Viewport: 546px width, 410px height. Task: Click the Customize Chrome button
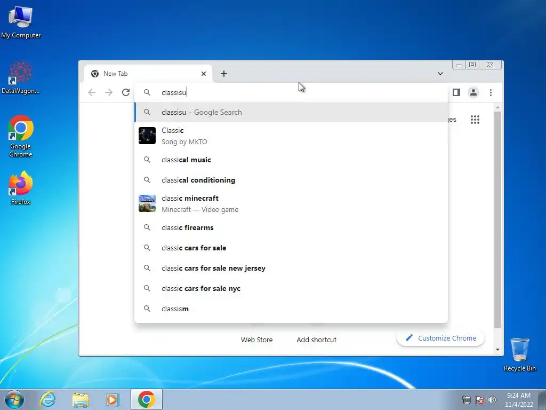click(x=440, y=338)
